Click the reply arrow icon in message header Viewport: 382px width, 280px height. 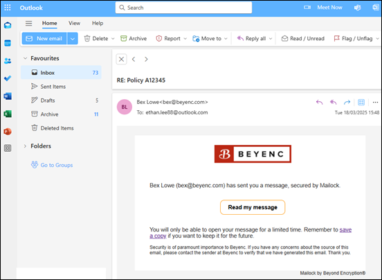coord(320,103)
